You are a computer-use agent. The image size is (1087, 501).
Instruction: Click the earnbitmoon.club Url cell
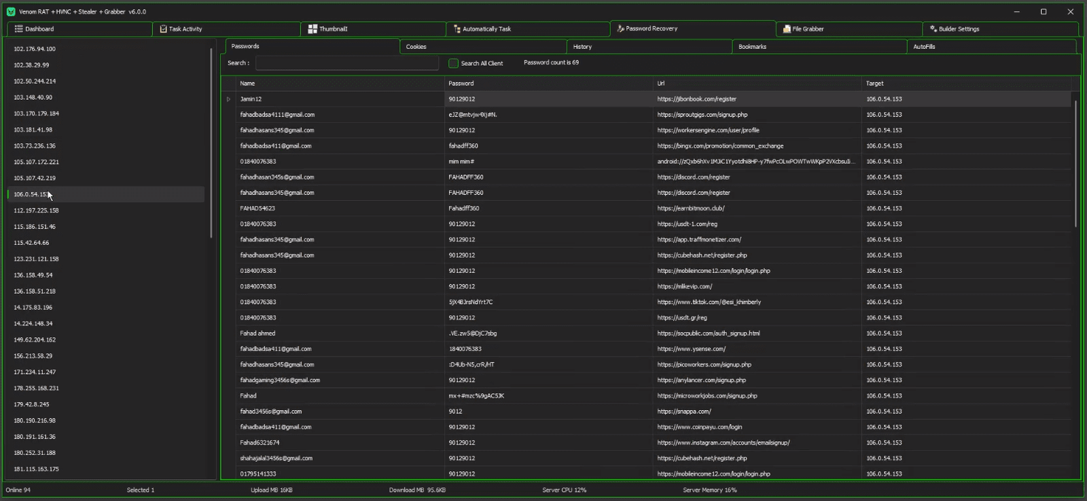pyautogui.click(x=758, y=208)
